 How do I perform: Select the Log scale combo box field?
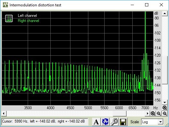pyautogui.click(x=152, y=122)
